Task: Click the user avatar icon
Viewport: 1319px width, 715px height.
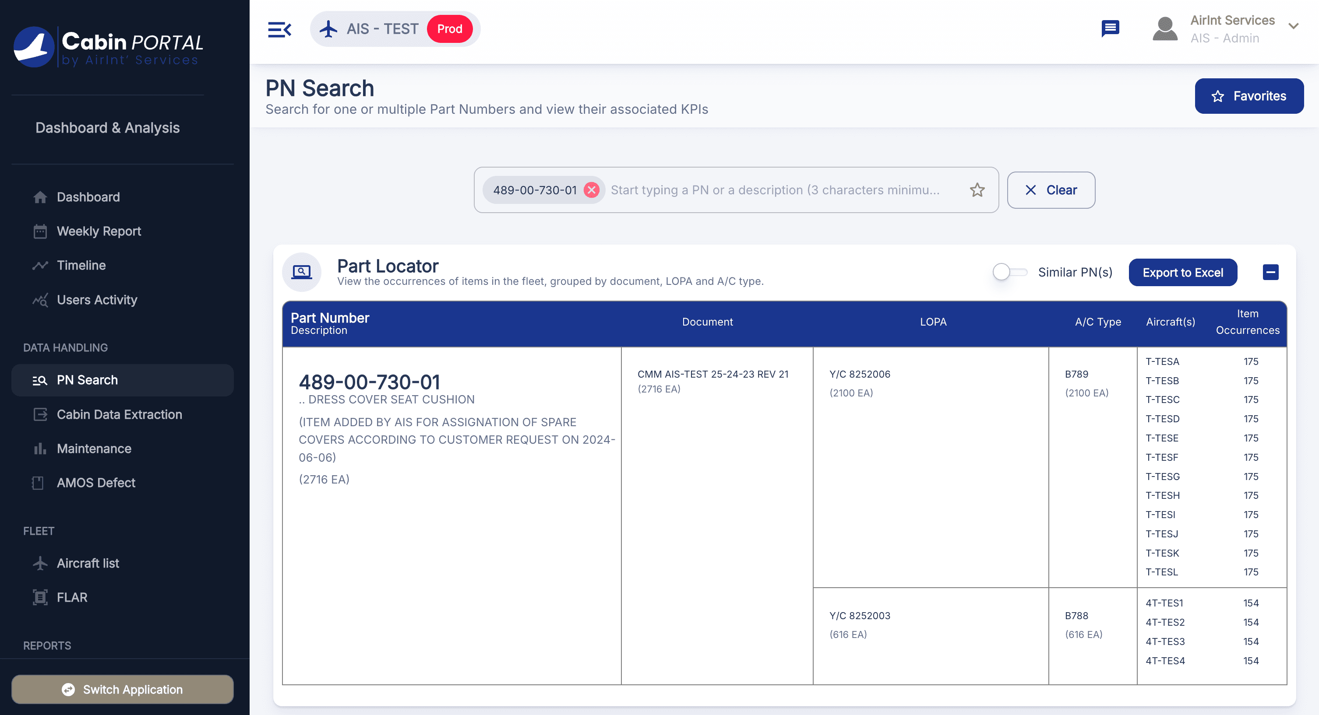Action: coord(1164,29)
